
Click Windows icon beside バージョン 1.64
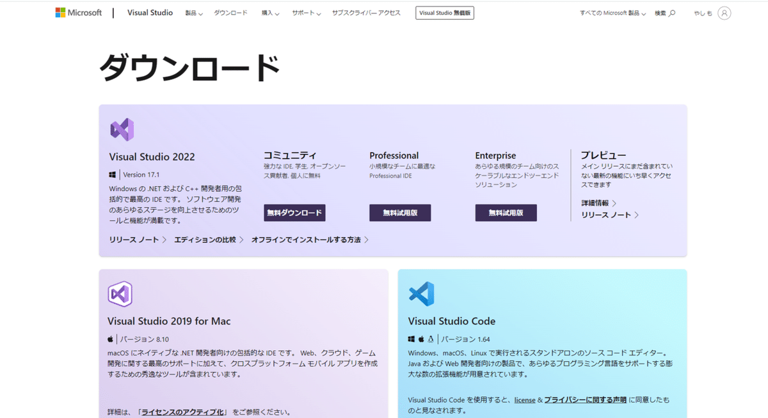pyautogui.click(x=412, y=339)
